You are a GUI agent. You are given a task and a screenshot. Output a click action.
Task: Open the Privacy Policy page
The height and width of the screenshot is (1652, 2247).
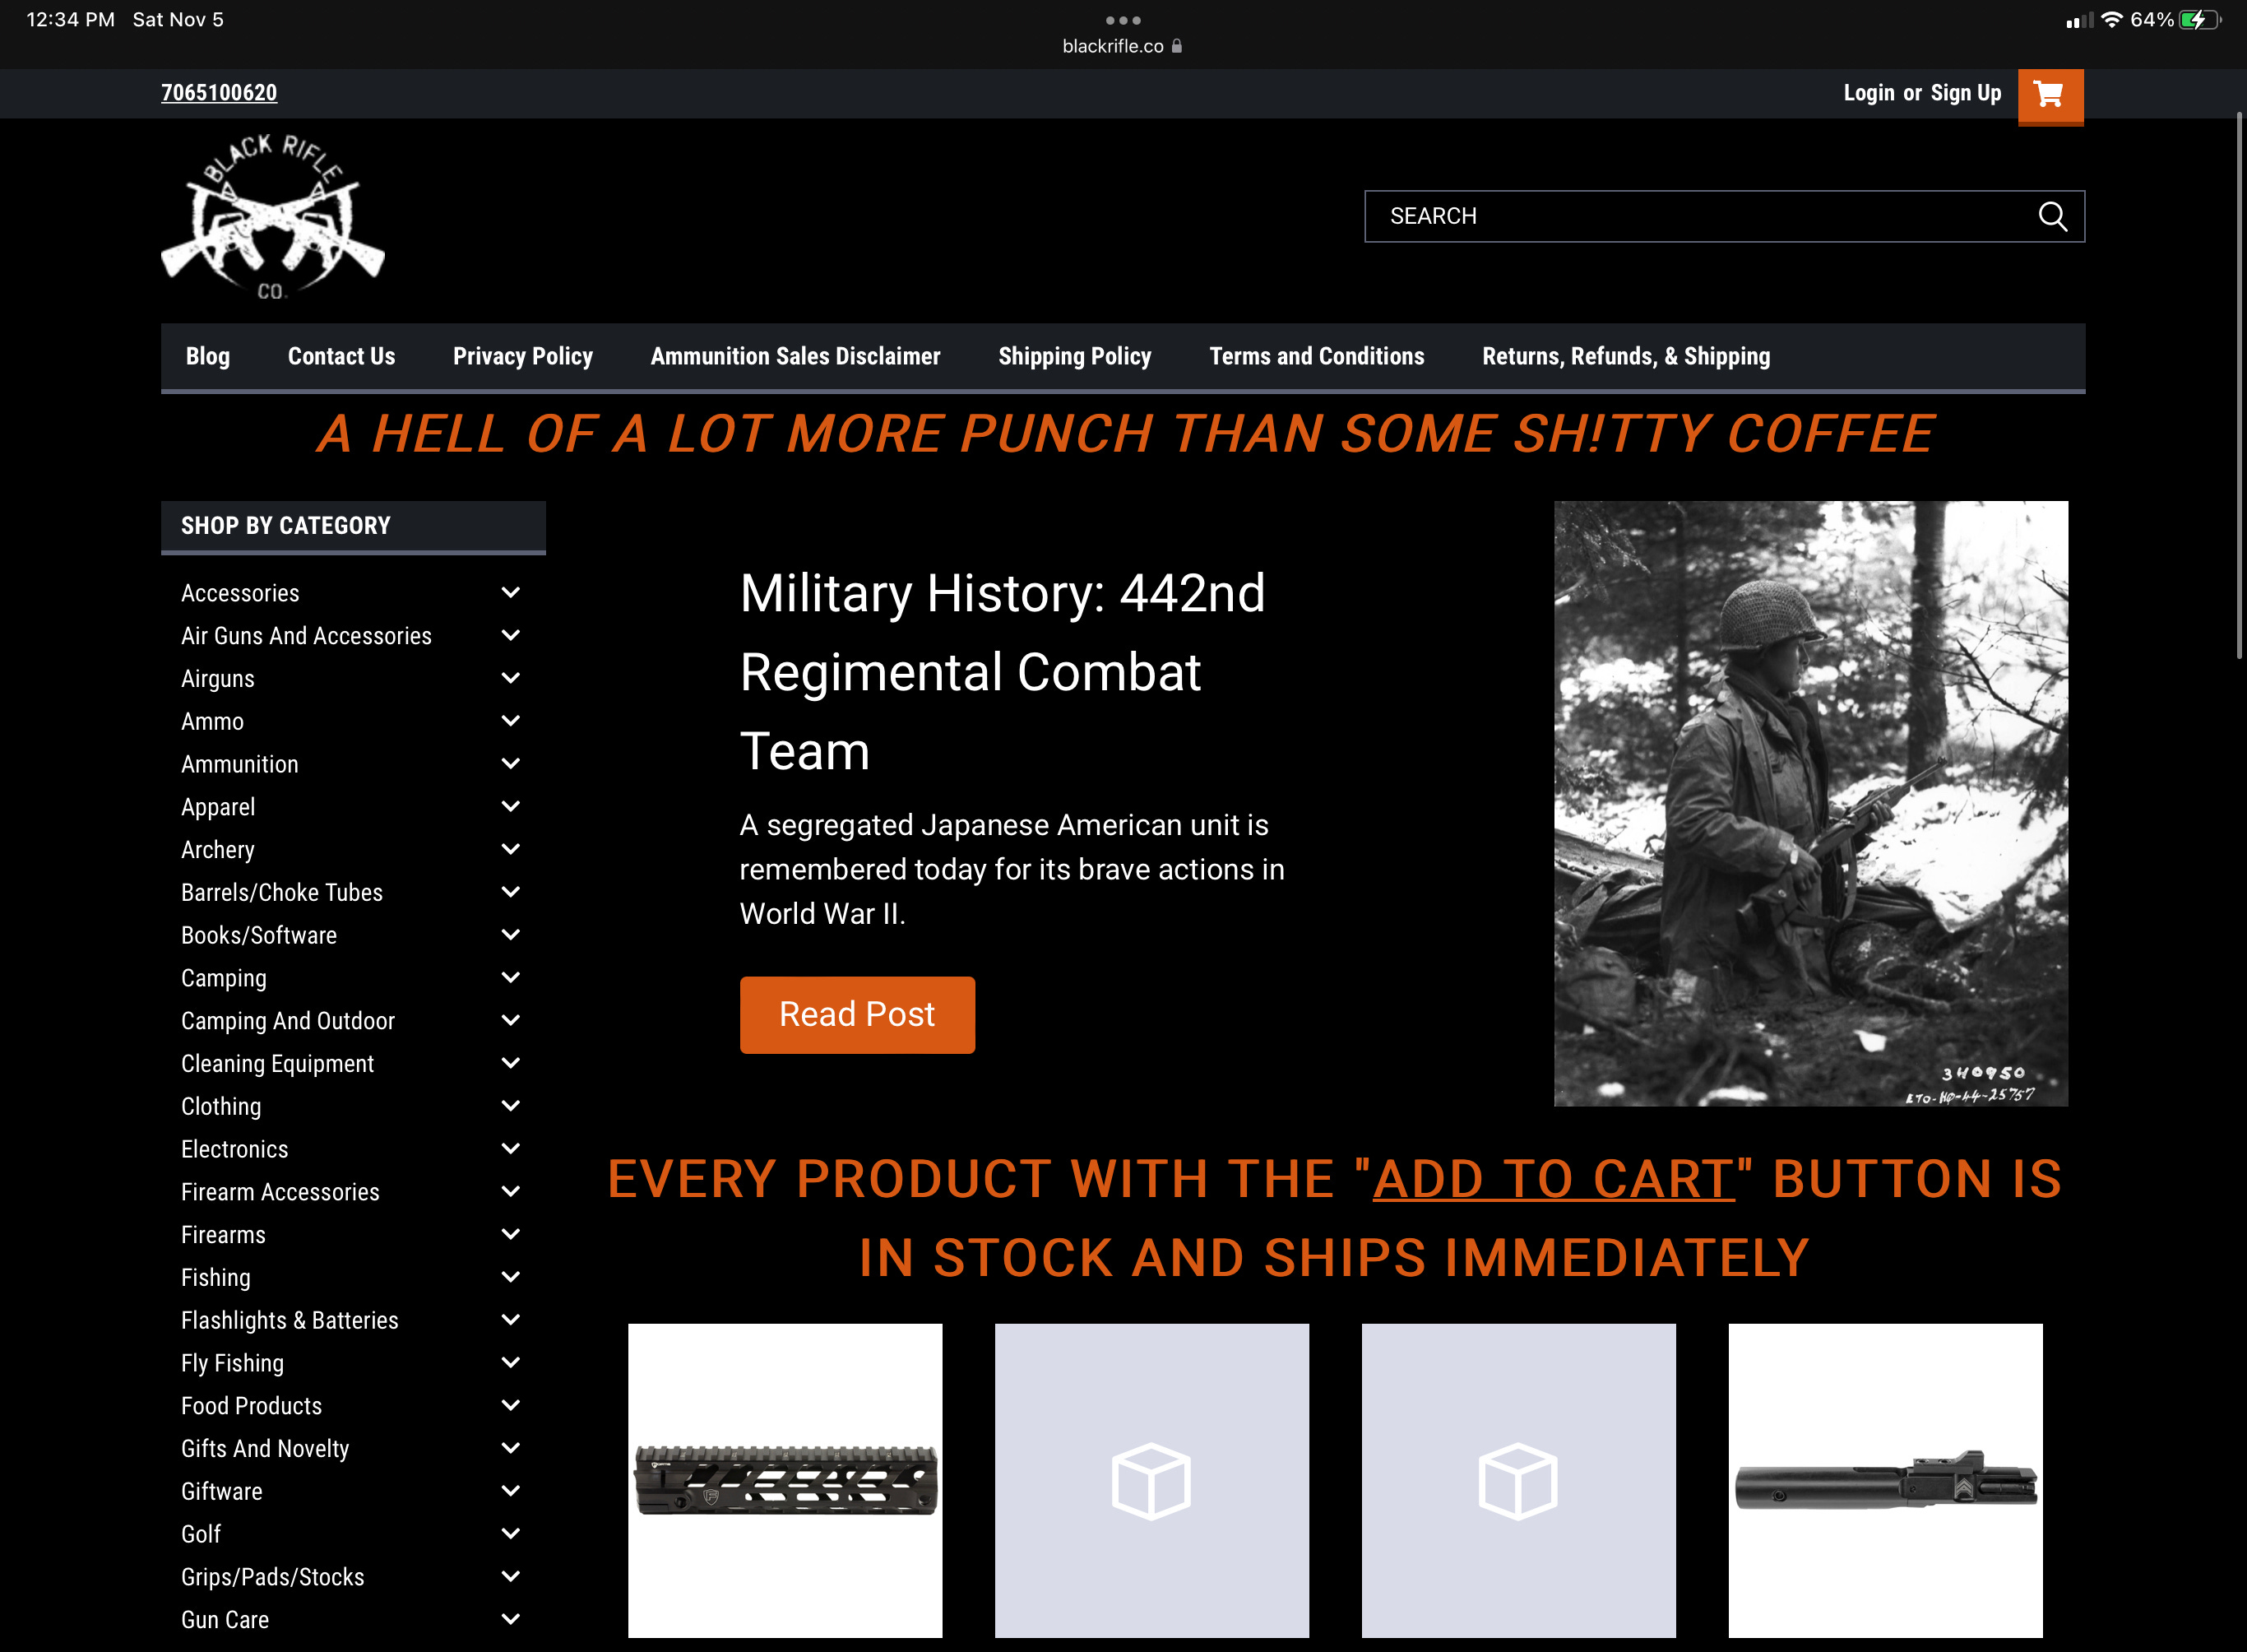(523, 356)
